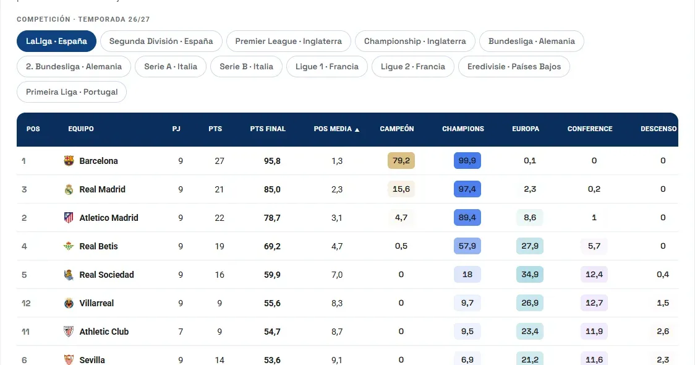
Task: Click the Sevilla team name
Action: [92, 360]
